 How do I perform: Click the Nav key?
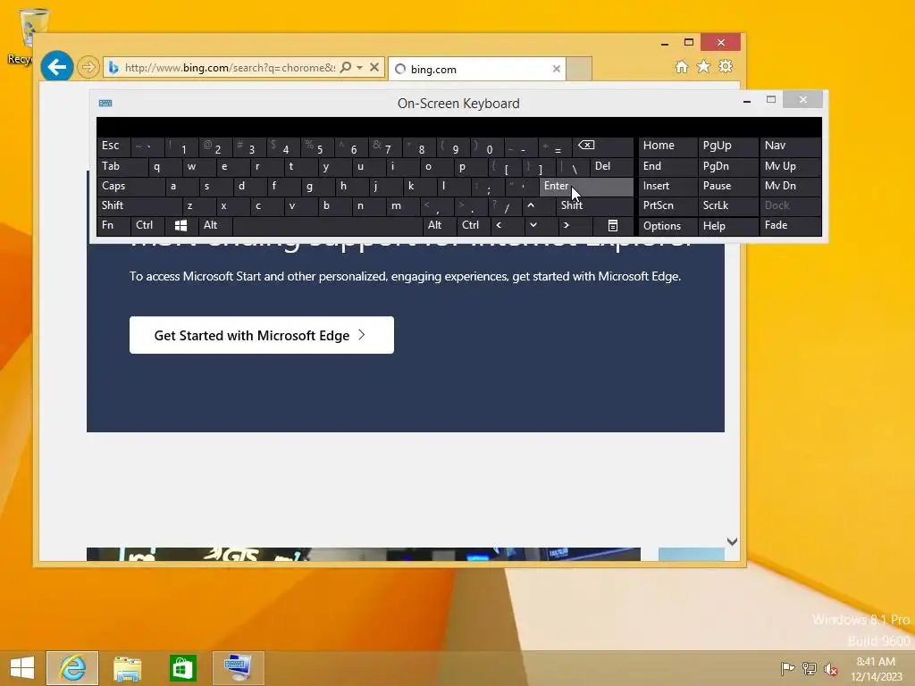pos(790,146)
